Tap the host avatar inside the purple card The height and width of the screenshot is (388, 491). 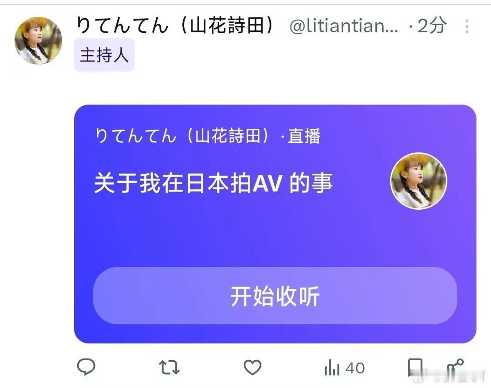(x=419, y=181)
